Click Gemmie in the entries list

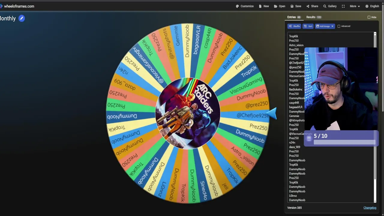pyautogui.click(x=294, y=116)
